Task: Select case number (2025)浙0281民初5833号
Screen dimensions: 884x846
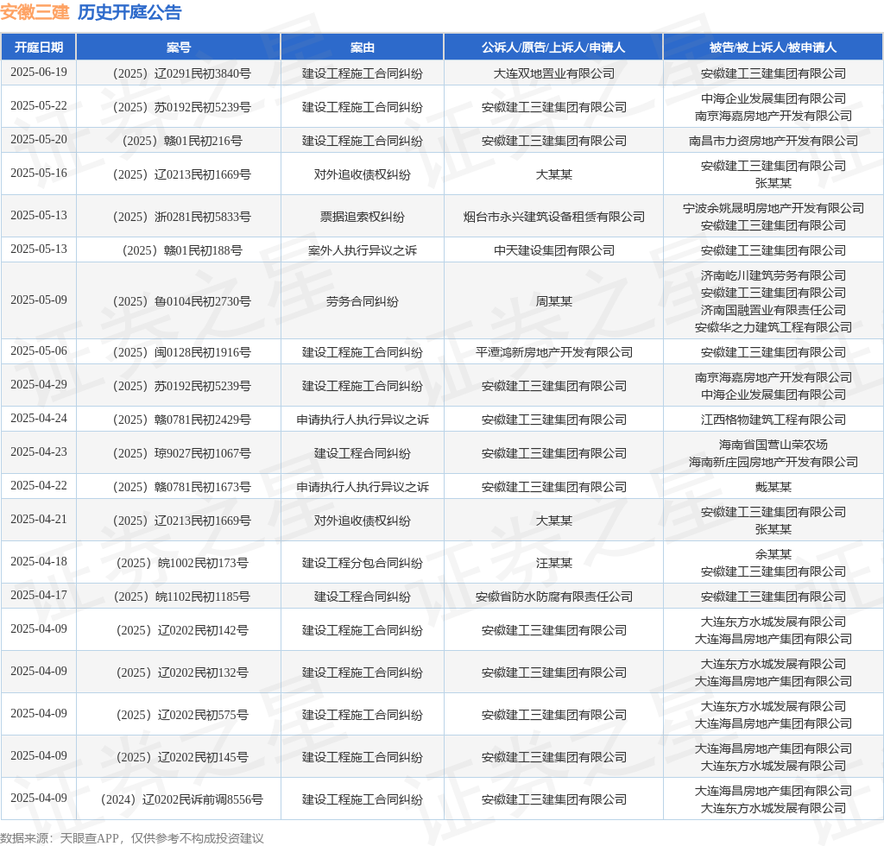Action: 181,217
